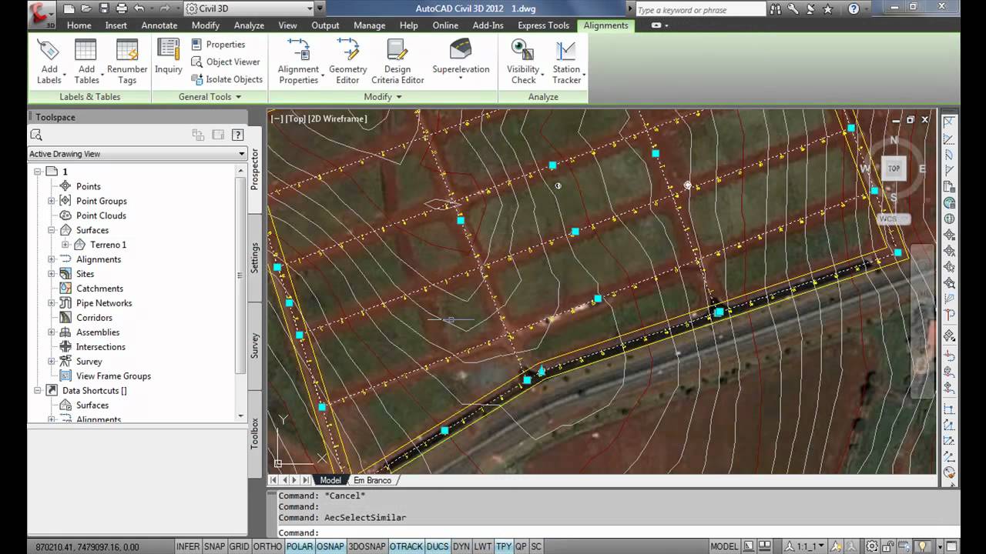Open Properties in General Tools panel
986x554 pixels.
tap(218, 45)
